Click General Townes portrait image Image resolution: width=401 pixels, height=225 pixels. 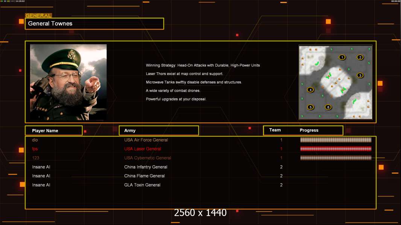68,82
